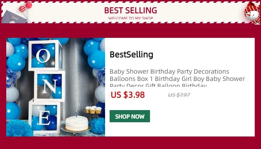Click the WELCOME TO MY SHOP text

click(x=130, y=18)
